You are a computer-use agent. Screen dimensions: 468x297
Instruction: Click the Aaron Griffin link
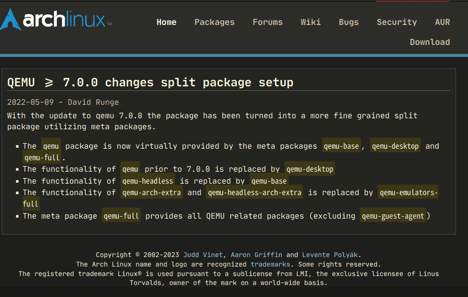tap(256, 255)
